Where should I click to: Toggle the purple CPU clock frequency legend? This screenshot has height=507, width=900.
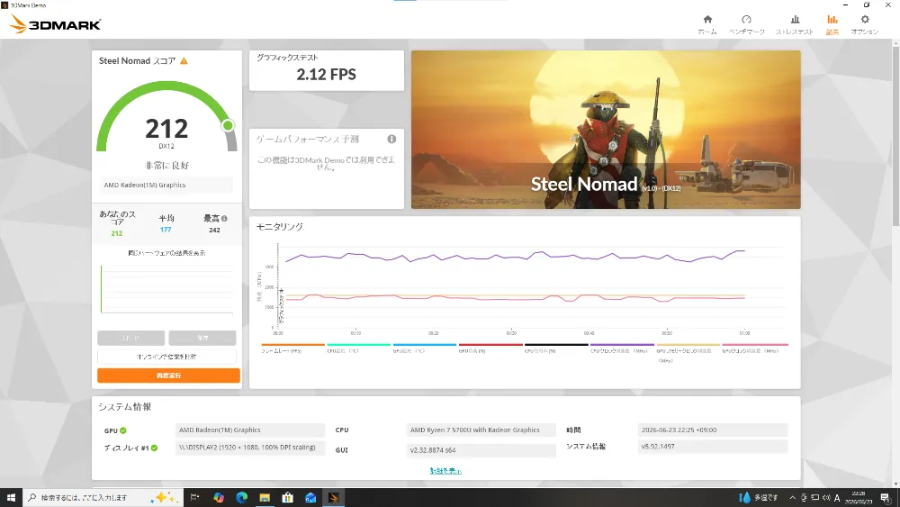coord(622,348)
